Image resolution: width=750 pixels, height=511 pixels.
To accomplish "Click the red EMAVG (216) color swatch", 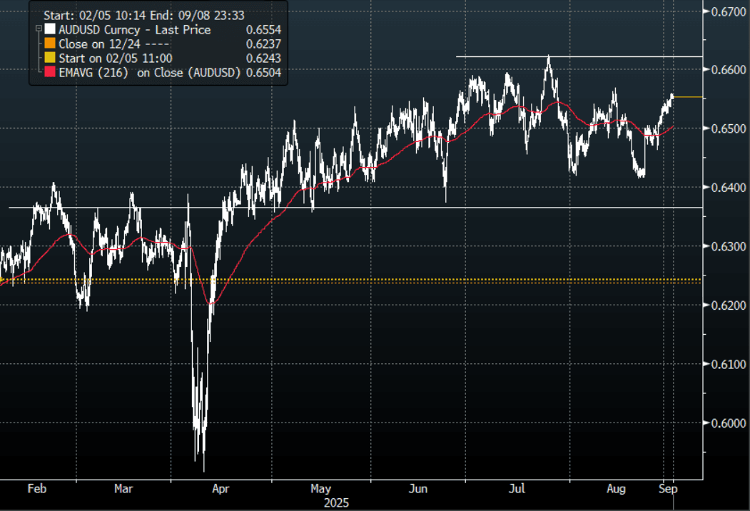I will click(49, 72).
